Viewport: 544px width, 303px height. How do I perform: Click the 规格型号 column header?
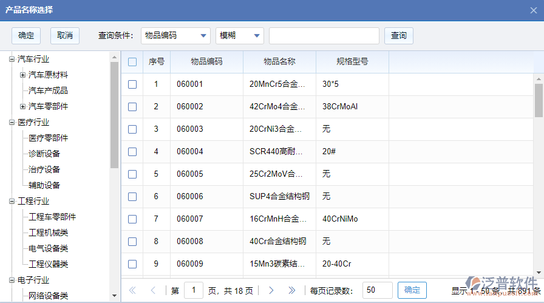[353, 62]
